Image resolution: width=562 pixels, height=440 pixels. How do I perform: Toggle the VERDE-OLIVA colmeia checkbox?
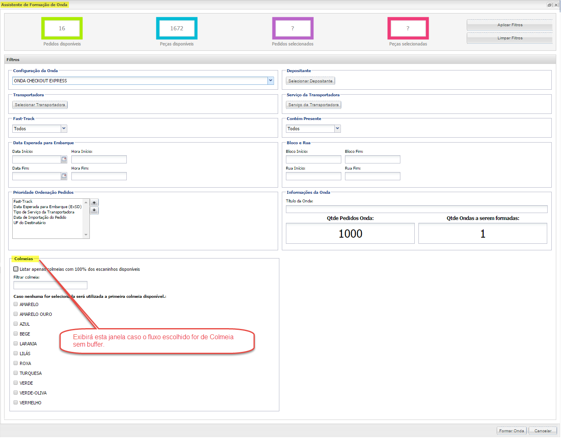coord(16,393)
